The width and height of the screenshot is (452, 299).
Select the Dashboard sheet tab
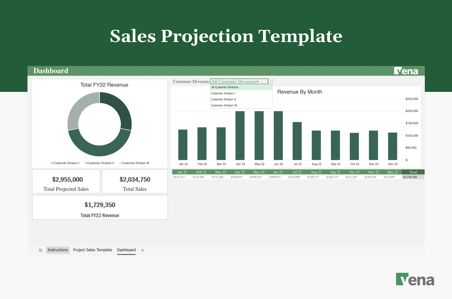pos(126,250)
